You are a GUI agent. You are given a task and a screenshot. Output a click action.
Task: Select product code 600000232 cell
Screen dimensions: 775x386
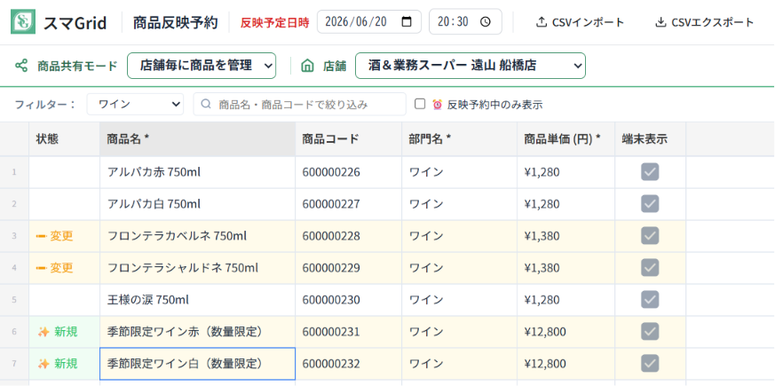(x=349, y=364)
